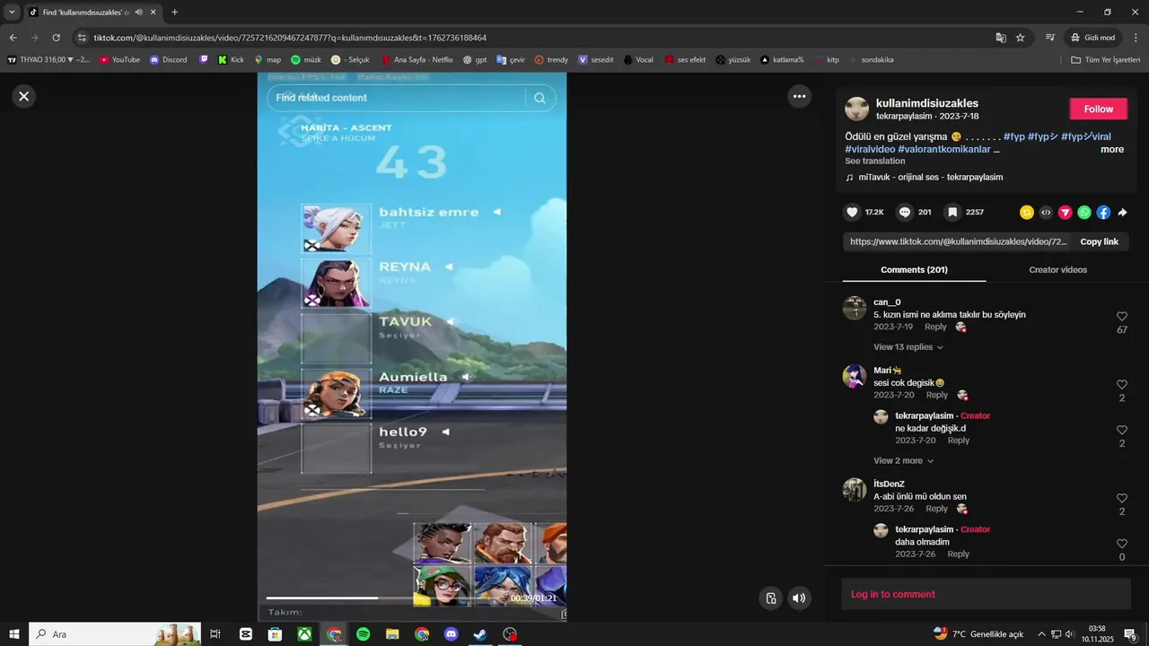Image resolution: width=1149 pixels, height=646 pixels.
Task: Click the creator's cat avatar
Action: click(x=857, y=109)
